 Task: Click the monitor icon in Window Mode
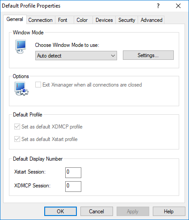point(21,46)
